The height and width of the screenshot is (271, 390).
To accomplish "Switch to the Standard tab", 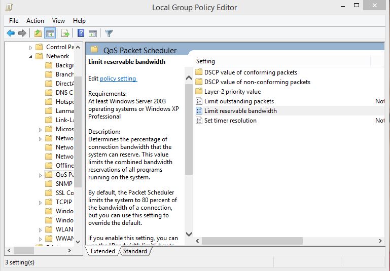I will click(x=135, y=251).
